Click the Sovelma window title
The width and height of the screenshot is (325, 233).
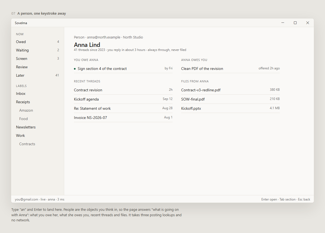click(21, 23)
